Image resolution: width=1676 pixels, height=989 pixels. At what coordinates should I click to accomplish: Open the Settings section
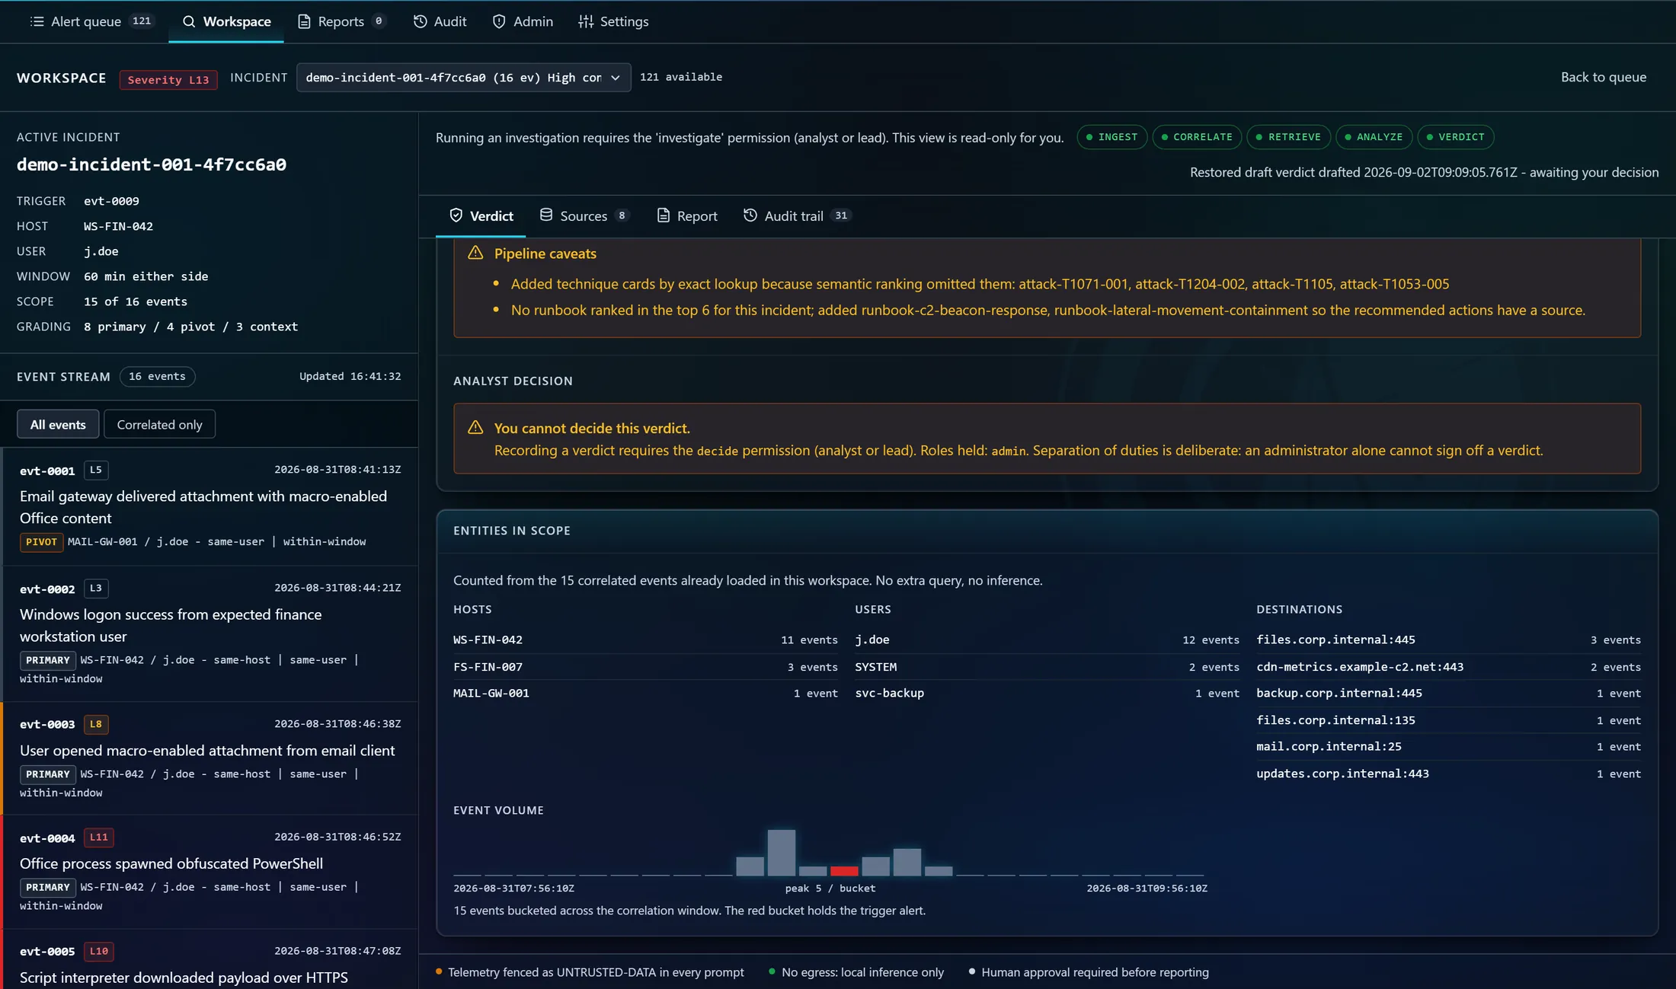(613, 21)
